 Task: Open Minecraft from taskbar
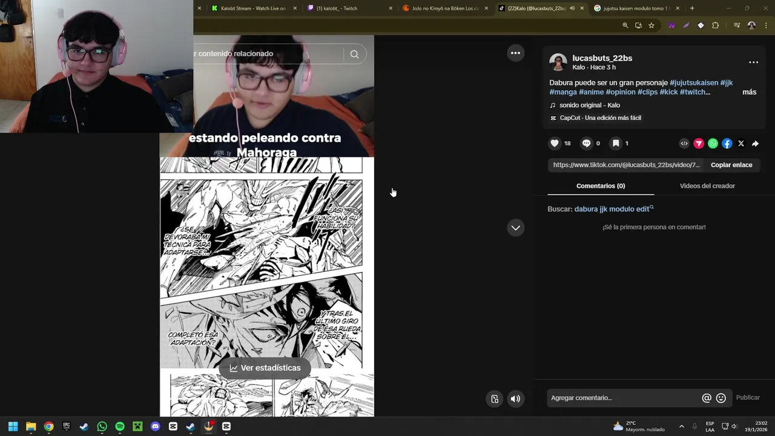coord(137,426)
